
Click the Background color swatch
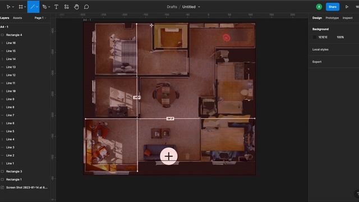coord(315,37)
